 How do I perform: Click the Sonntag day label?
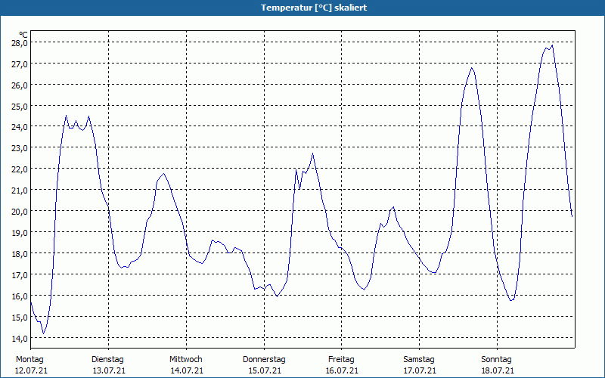click(497, 359)
